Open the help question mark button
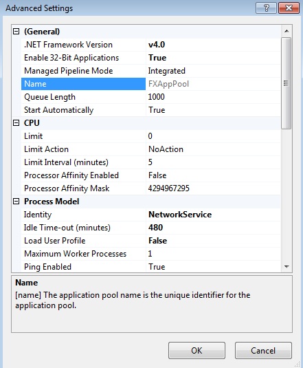Screen dimensions: 303x368 266,8
